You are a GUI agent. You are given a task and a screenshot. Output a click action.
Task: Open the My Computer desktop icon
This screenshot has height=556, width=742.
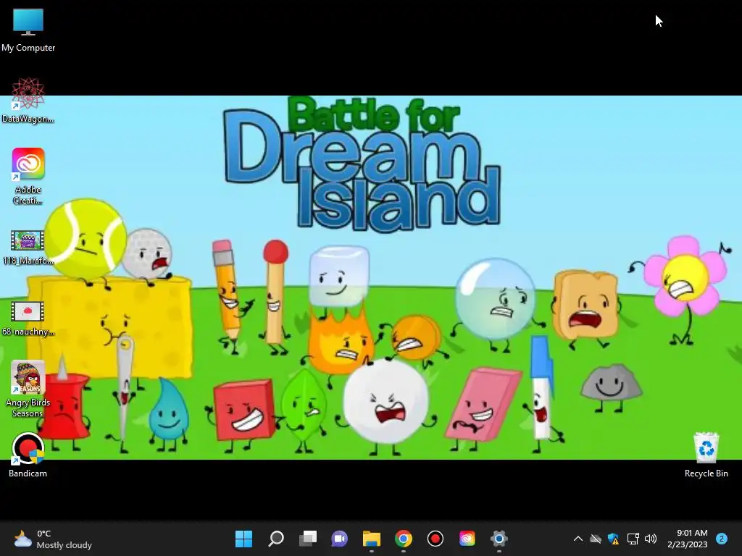pos(28,30)
